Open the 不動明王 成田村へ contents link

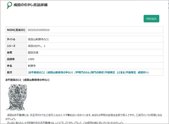pos(137,72)
